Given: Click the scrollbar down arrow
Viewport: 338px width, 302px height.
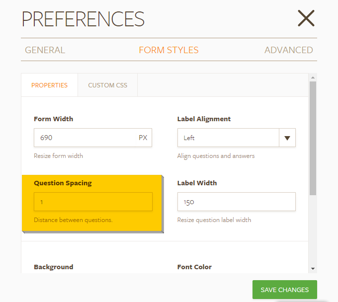Looking at the screenshot, I should tap(313, 269).
